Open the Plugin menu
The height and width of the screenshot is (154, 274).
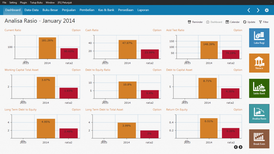click(23, 2)
